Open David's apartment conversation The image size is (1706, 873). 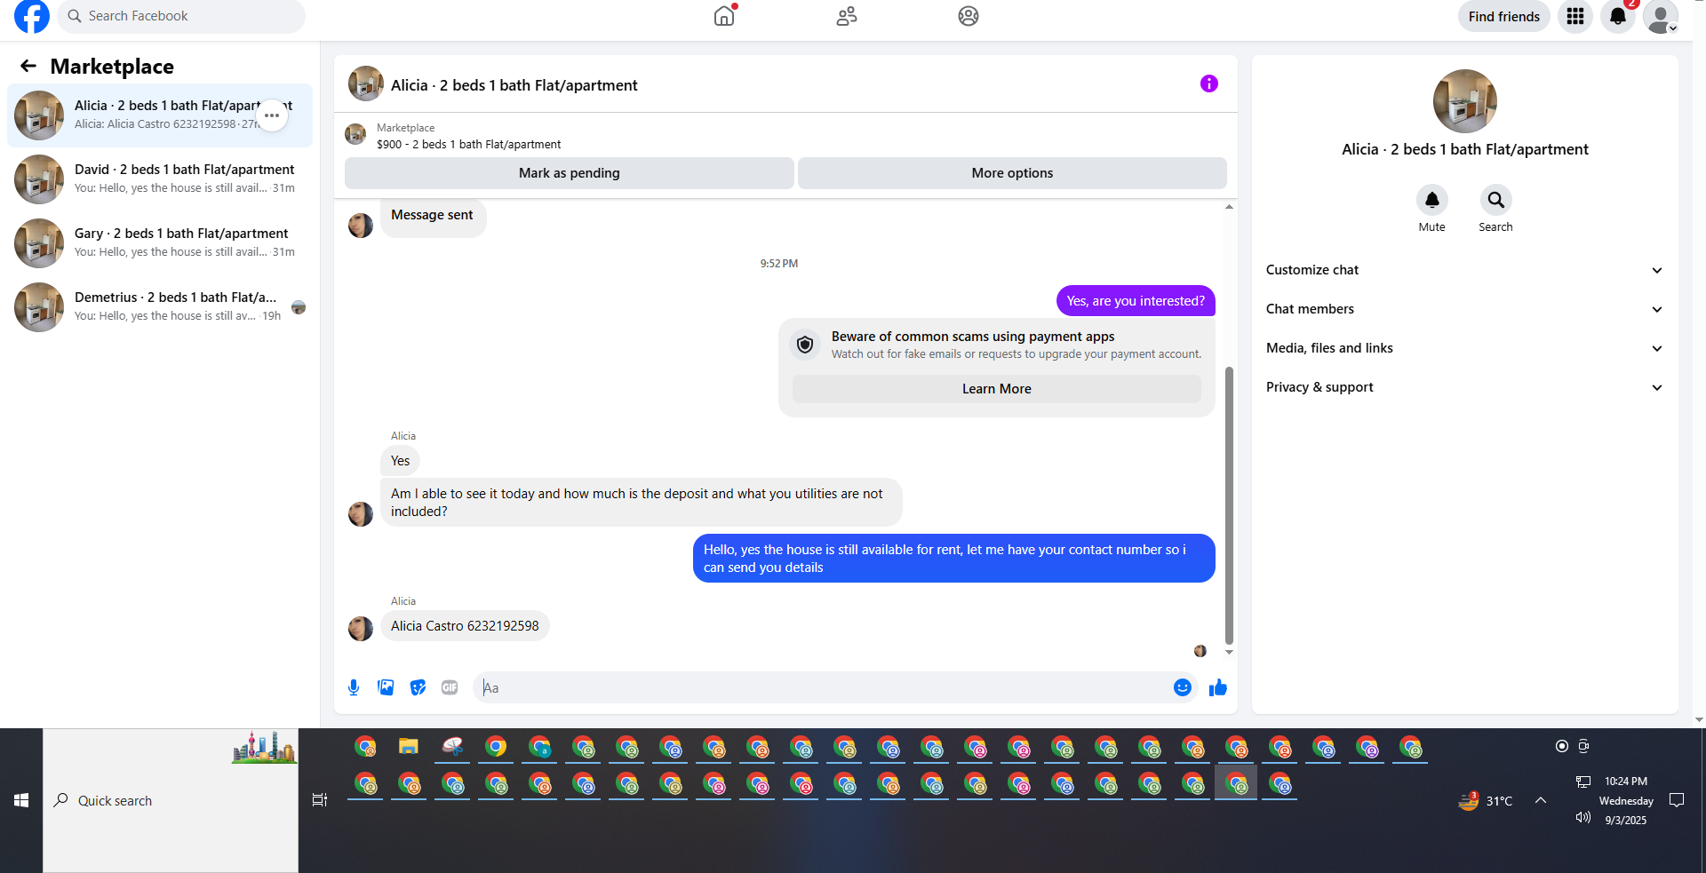160,179
